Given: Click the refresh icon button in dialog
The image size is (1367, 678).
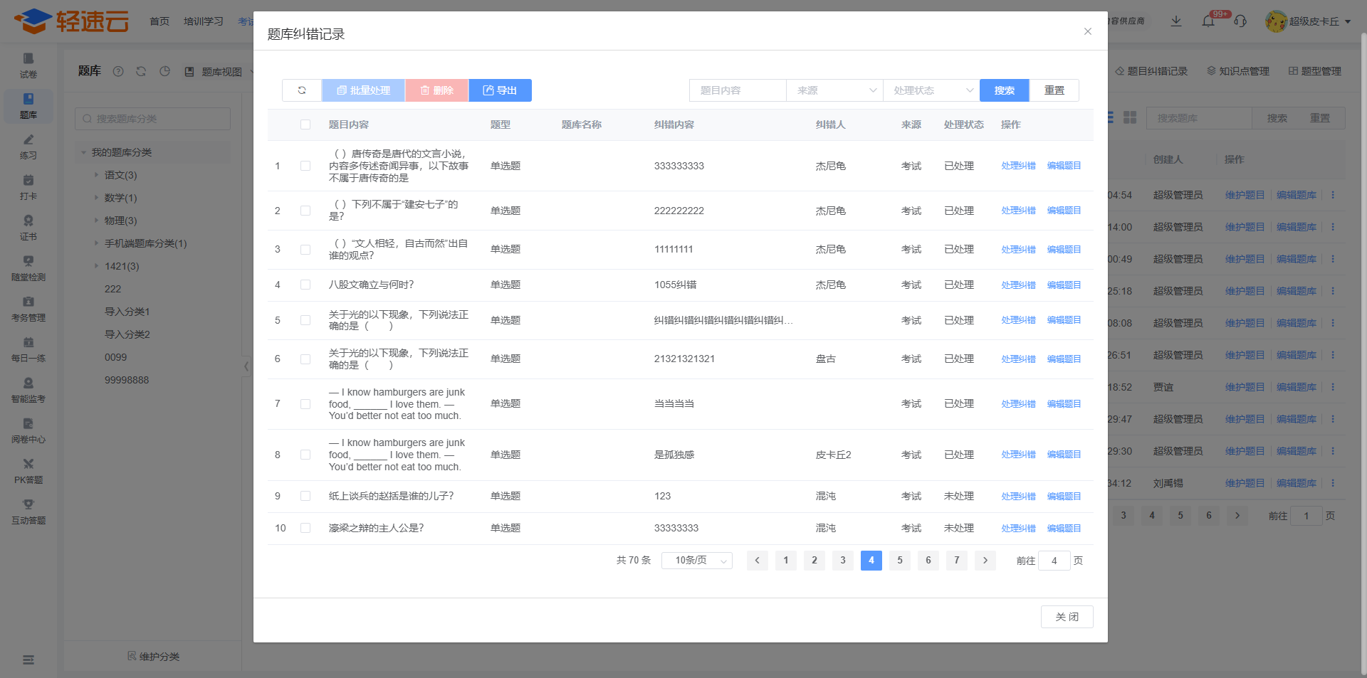Looking at the screenshot, I should 302,90.
